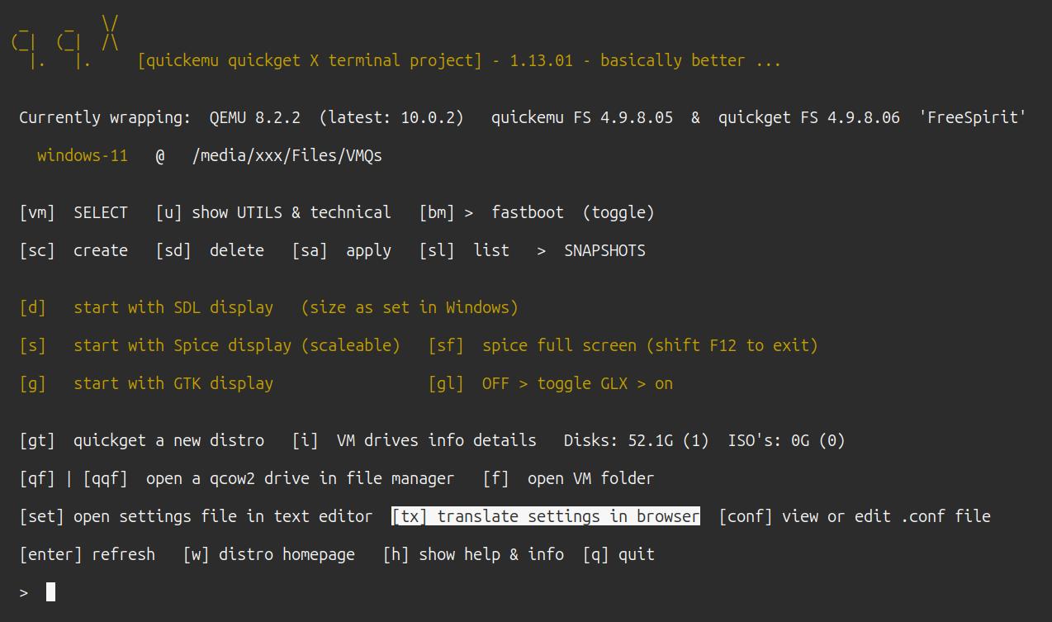This screenshot has width=1052, height=622.
Task: Click [gt] quickget a new distro
Action: (142, 441)
